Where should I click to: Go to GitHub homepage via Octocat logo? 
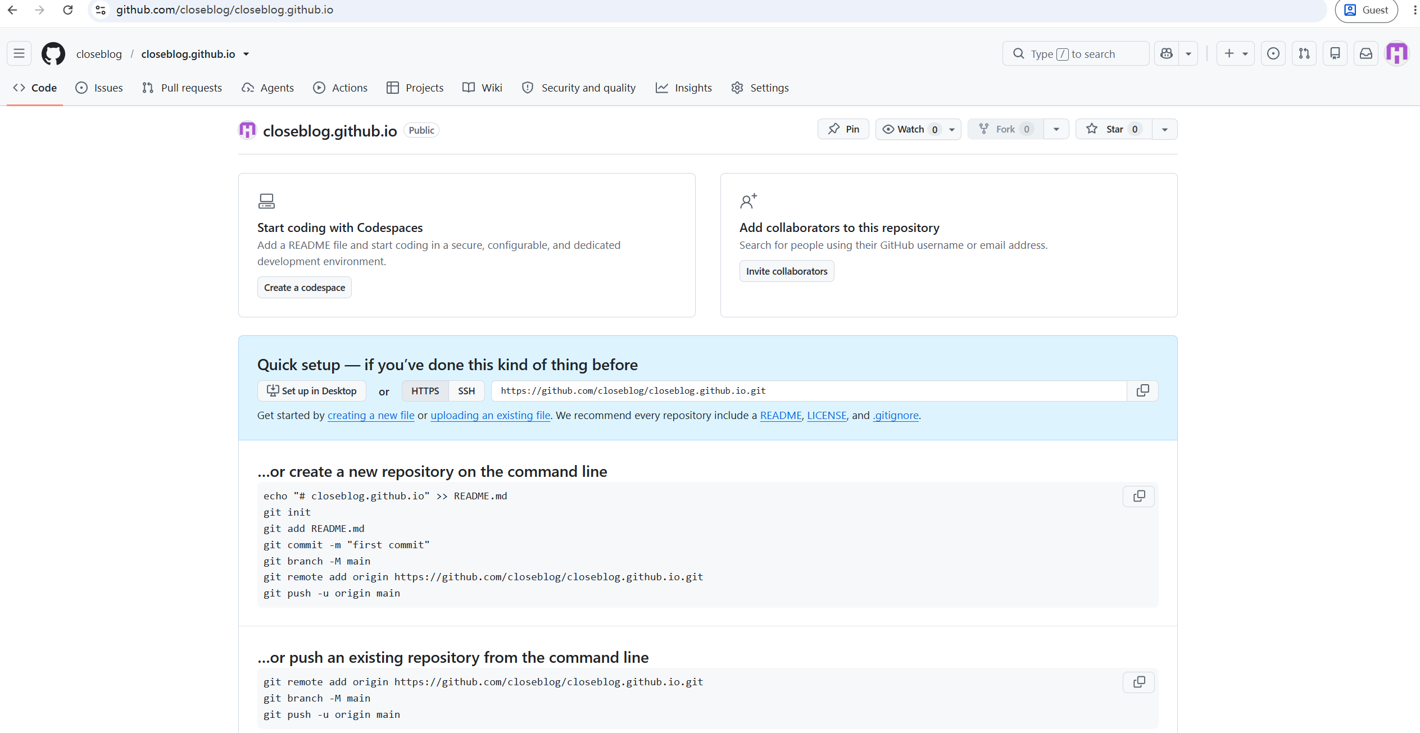click(53, 54)
